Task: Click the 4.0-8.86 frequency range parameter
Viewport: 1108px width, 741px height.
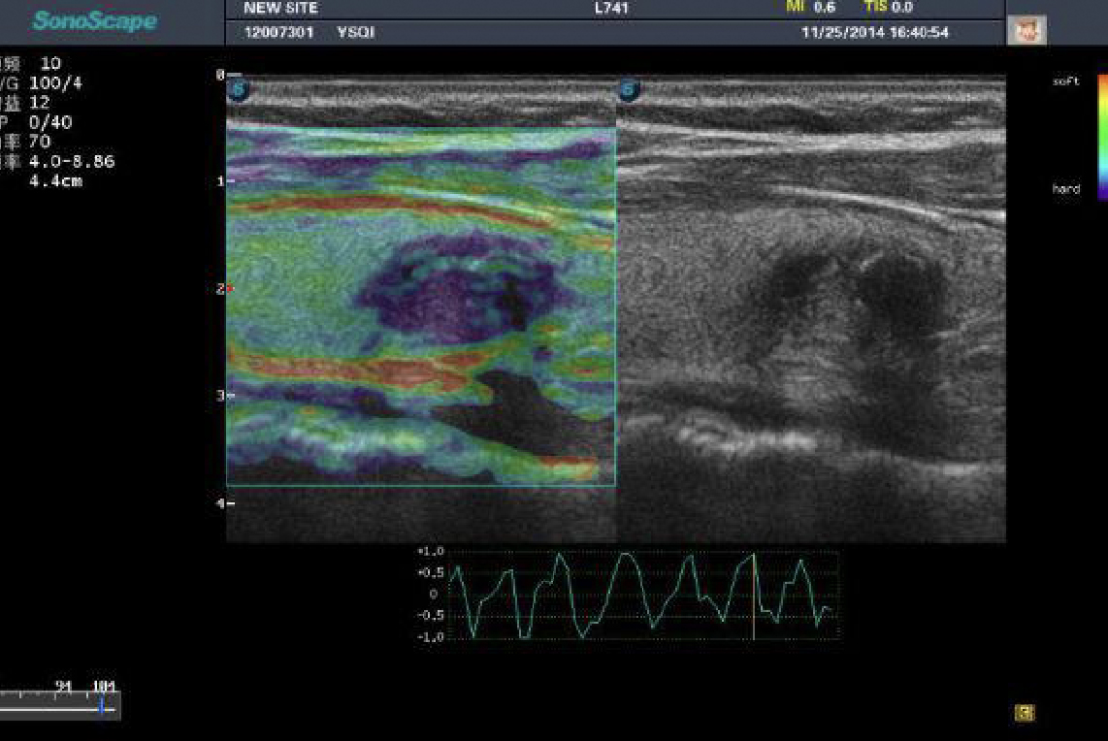Action: pos(72,161)
